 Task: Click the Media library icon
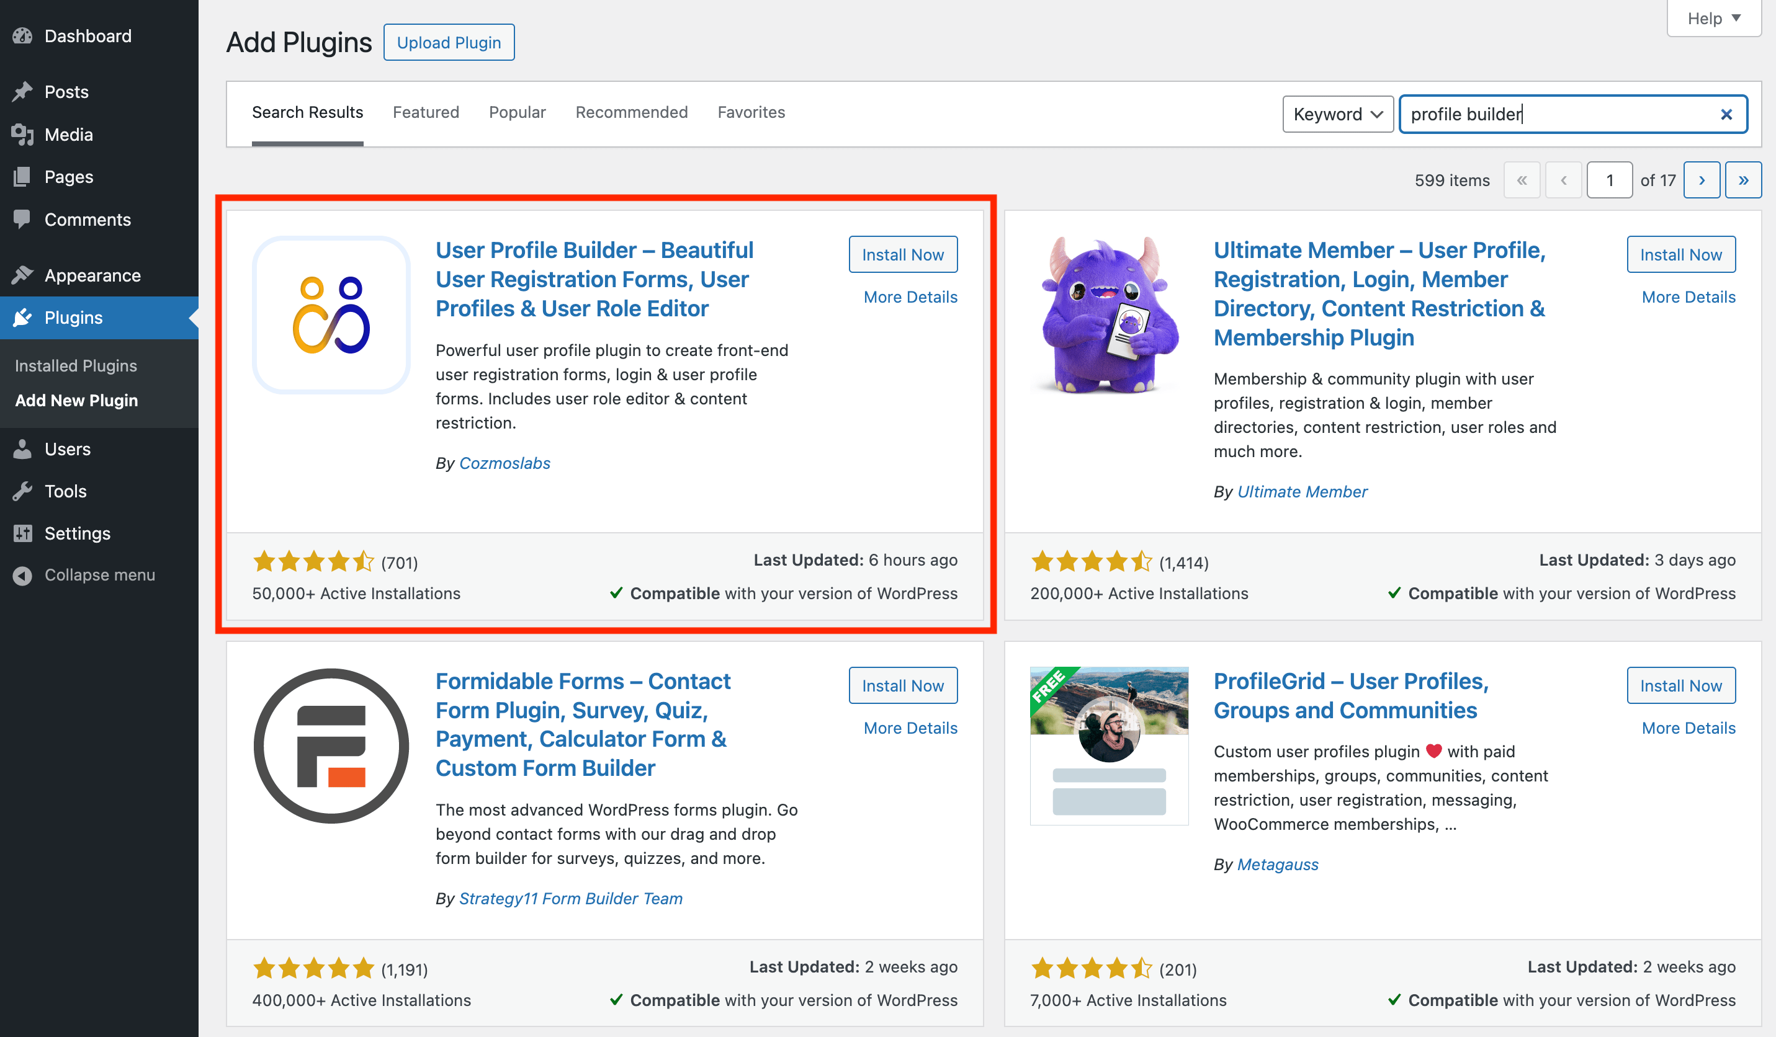[x=22, y=135]
